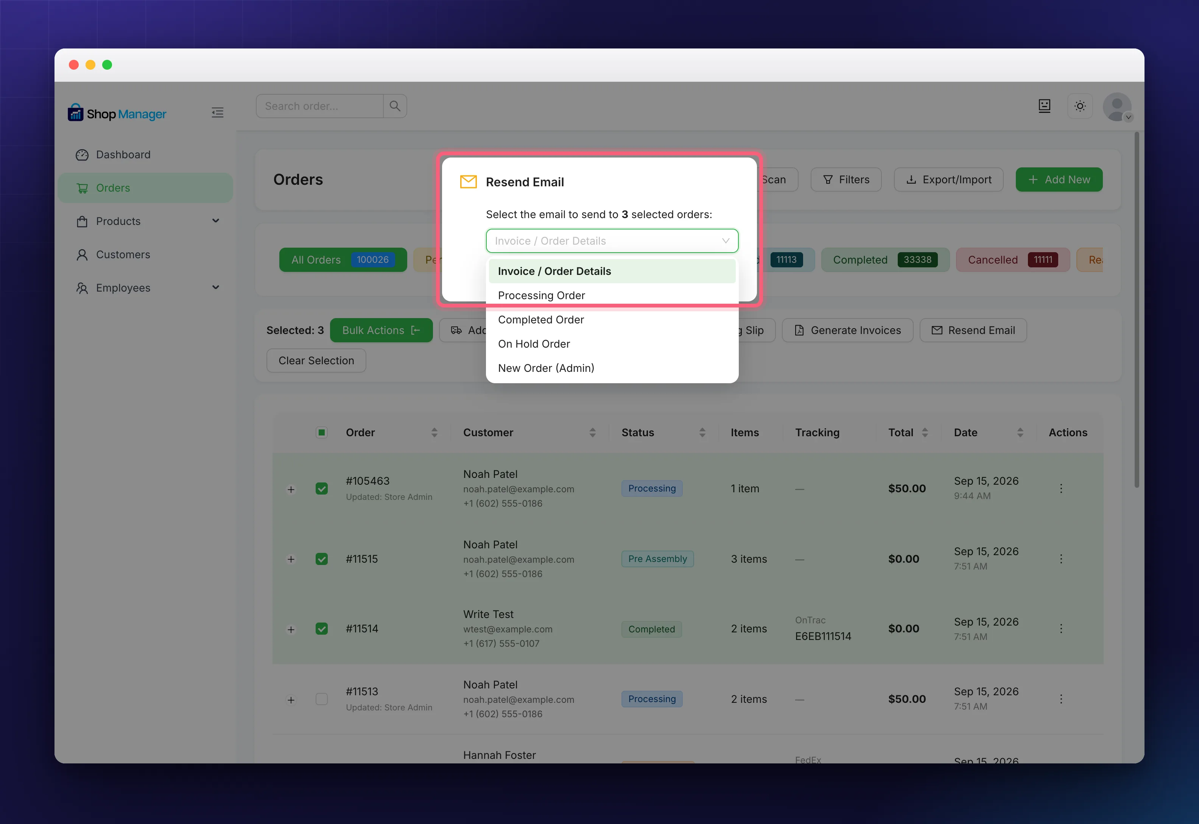The height and width of the screenshot is (824, 1199).
Task: Uncheck the checkbox for order #11514
Action: tap(321, 629)
